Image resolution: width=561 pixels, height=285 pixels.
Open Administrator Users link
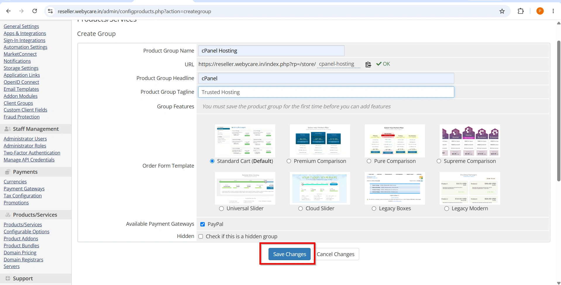tap(25, 139)
